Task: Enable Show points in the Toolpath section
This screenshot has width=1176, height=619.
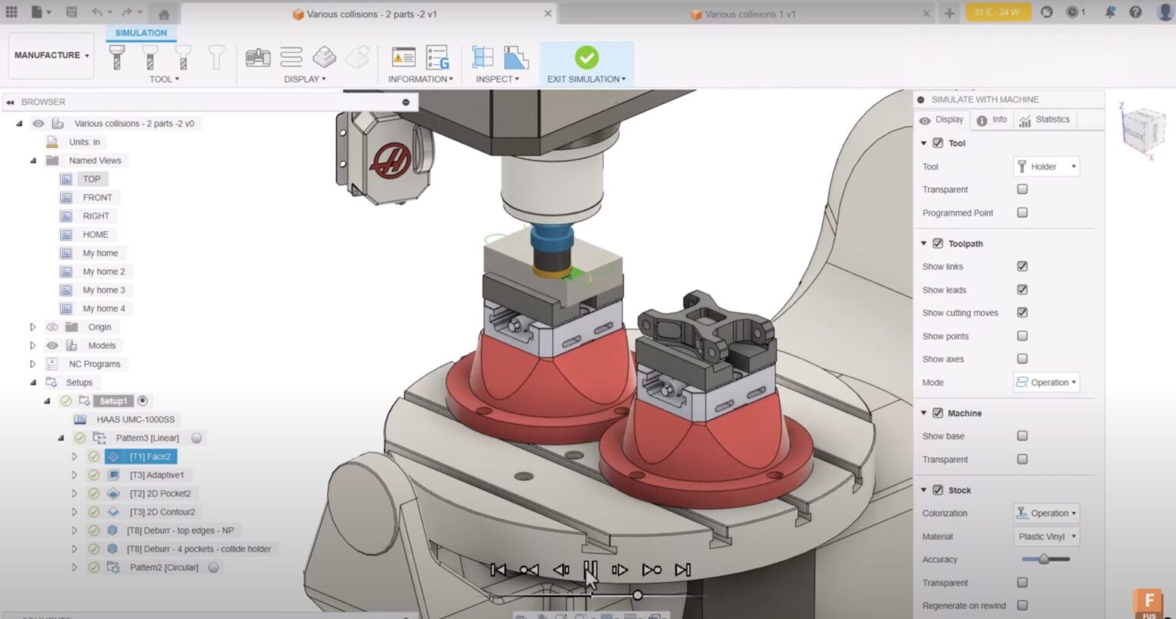Action: [1022, 336]
